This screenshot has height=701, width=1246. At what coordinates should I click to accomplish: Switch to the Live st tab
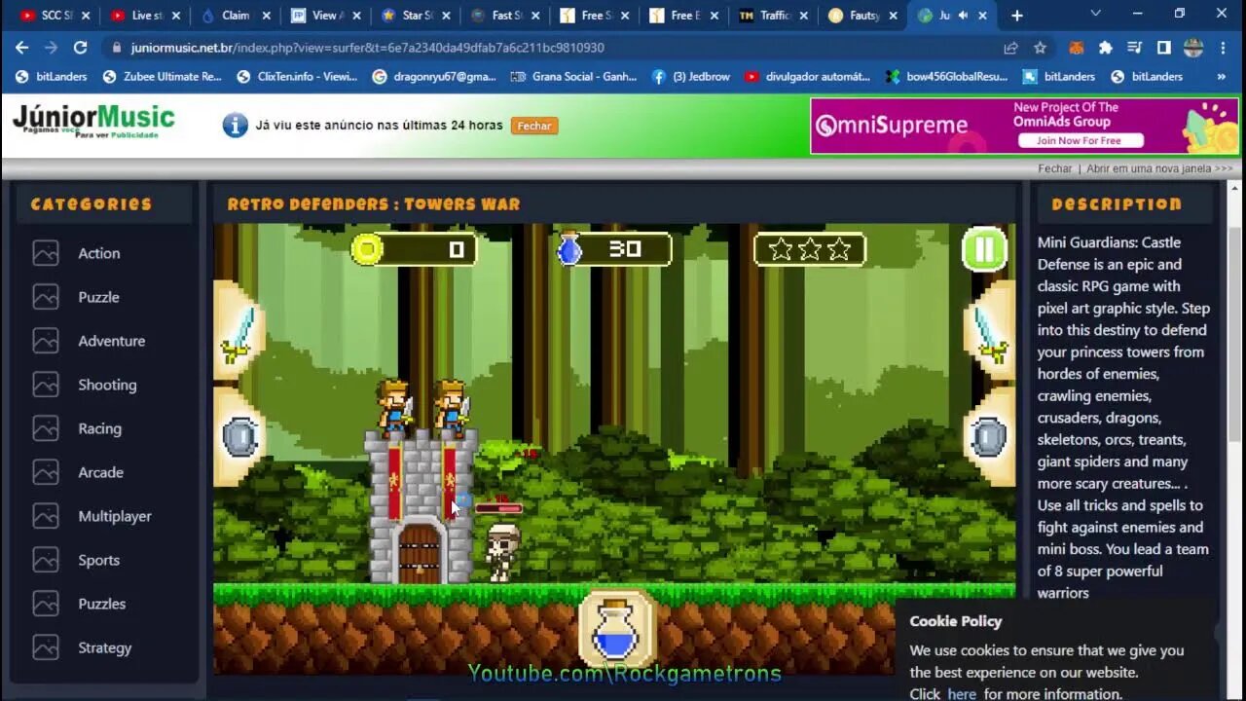pyautogui.click(x=144, y=16)
